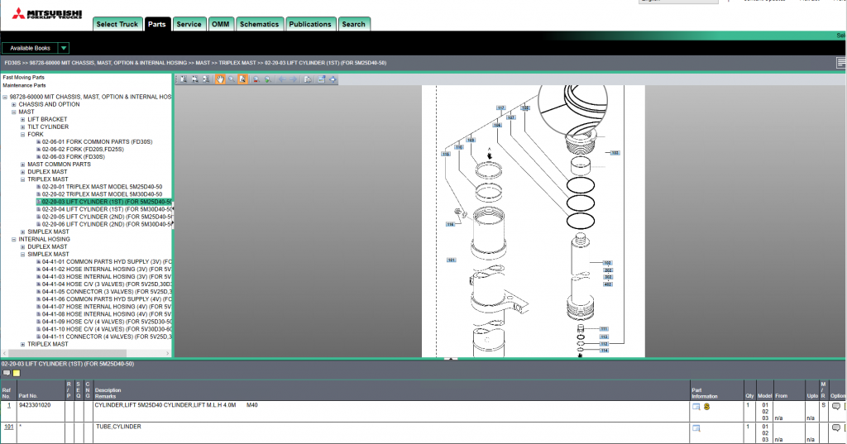847x444 pixels.
Task: Click reference number 101 link in parts table
Action: (8, 427)
